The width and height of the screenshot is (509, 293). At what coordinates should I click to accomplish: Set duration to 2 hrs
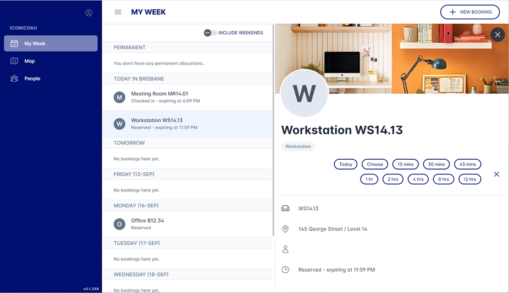(393, 179)
